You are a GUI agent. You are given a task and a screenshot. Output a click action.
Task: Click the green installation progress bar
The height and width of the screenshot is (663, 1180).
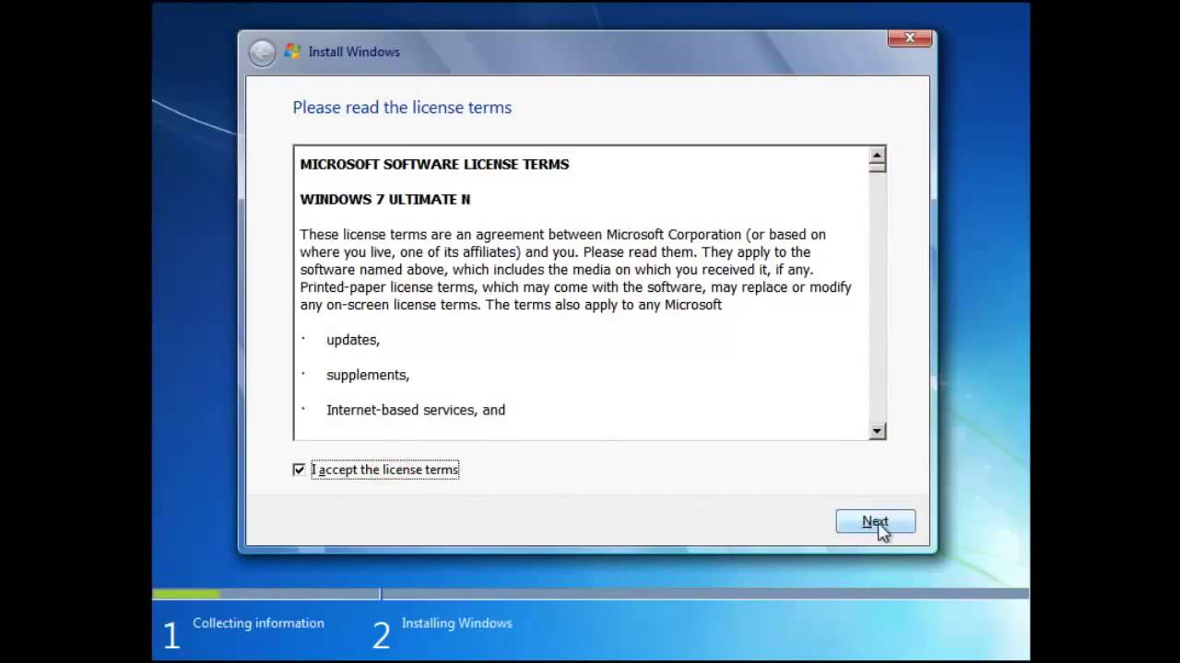[186, 594]
